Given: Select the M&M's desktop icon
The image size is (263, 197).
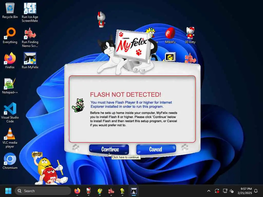Looking at the screenshot, I should [x=170, y=35].
